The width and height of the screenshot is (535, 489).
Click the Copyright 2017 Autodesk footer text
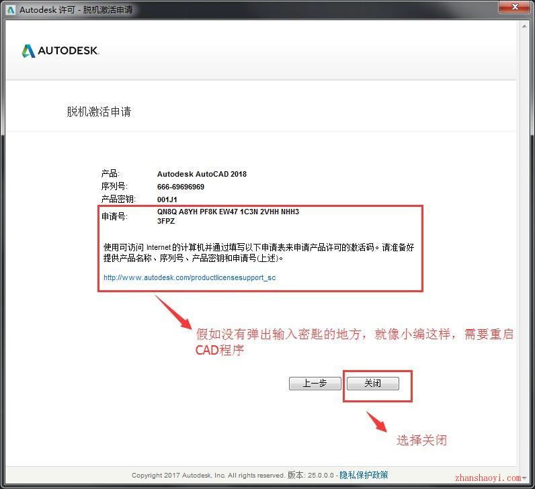point(208,475)
